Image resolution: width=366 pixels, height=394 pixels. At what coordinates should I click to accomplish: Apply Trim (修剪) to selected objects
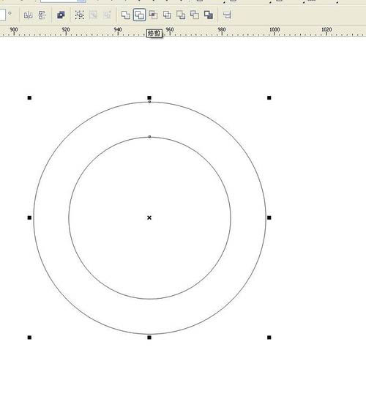[139, 15]
